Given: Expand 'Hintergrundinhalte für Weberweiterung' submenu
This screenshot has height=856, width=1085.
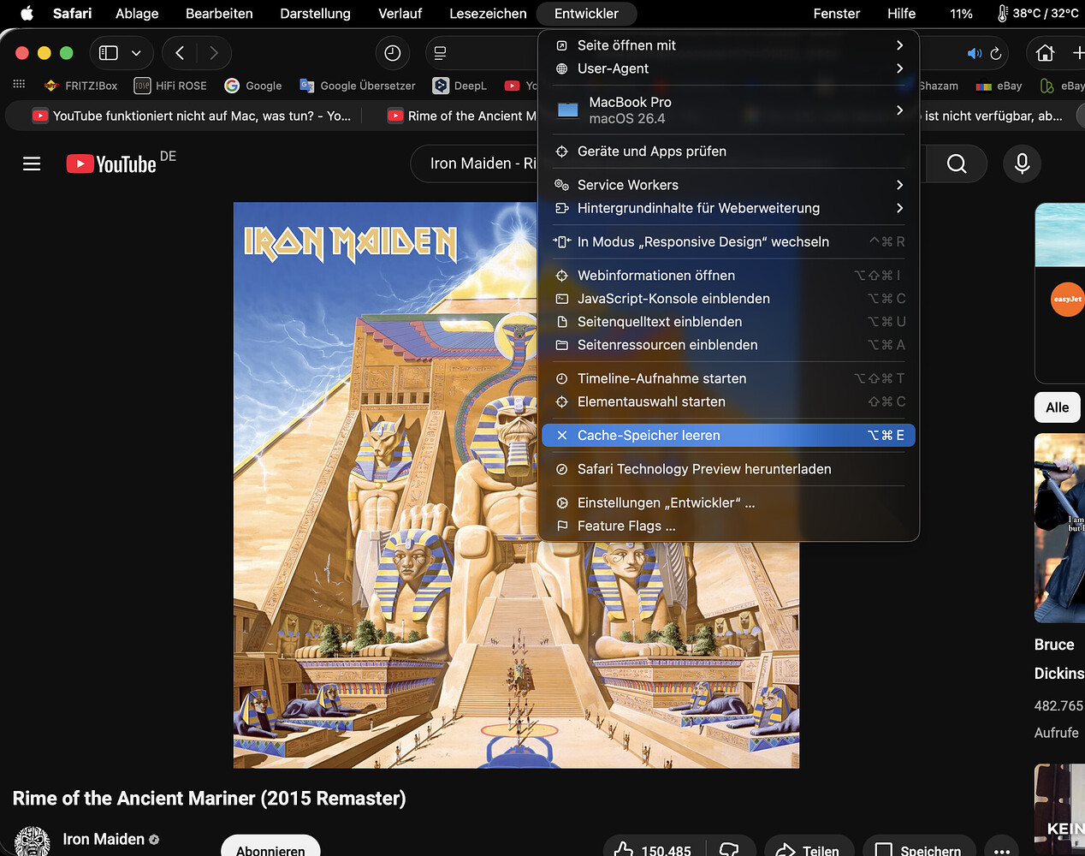Looking at the screenshot, I should click(x=728, y=208).
